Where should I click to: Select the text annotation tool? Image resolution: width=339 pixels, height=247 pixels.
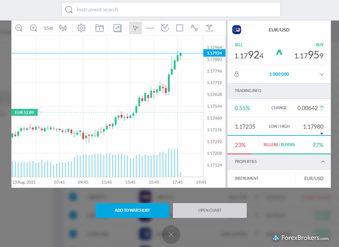click(x=209, y=28)
